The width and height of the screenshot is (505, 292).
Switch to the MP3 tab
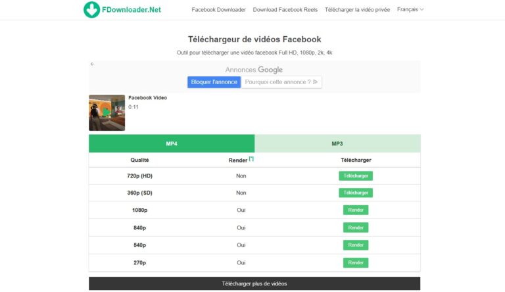pos(337,143)
